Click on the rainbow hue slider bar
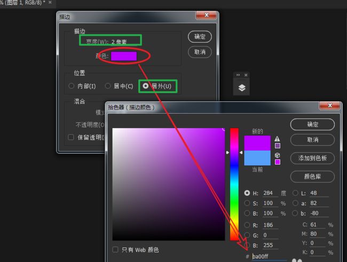This screenshot has width=347, height=262. (234, 184)
